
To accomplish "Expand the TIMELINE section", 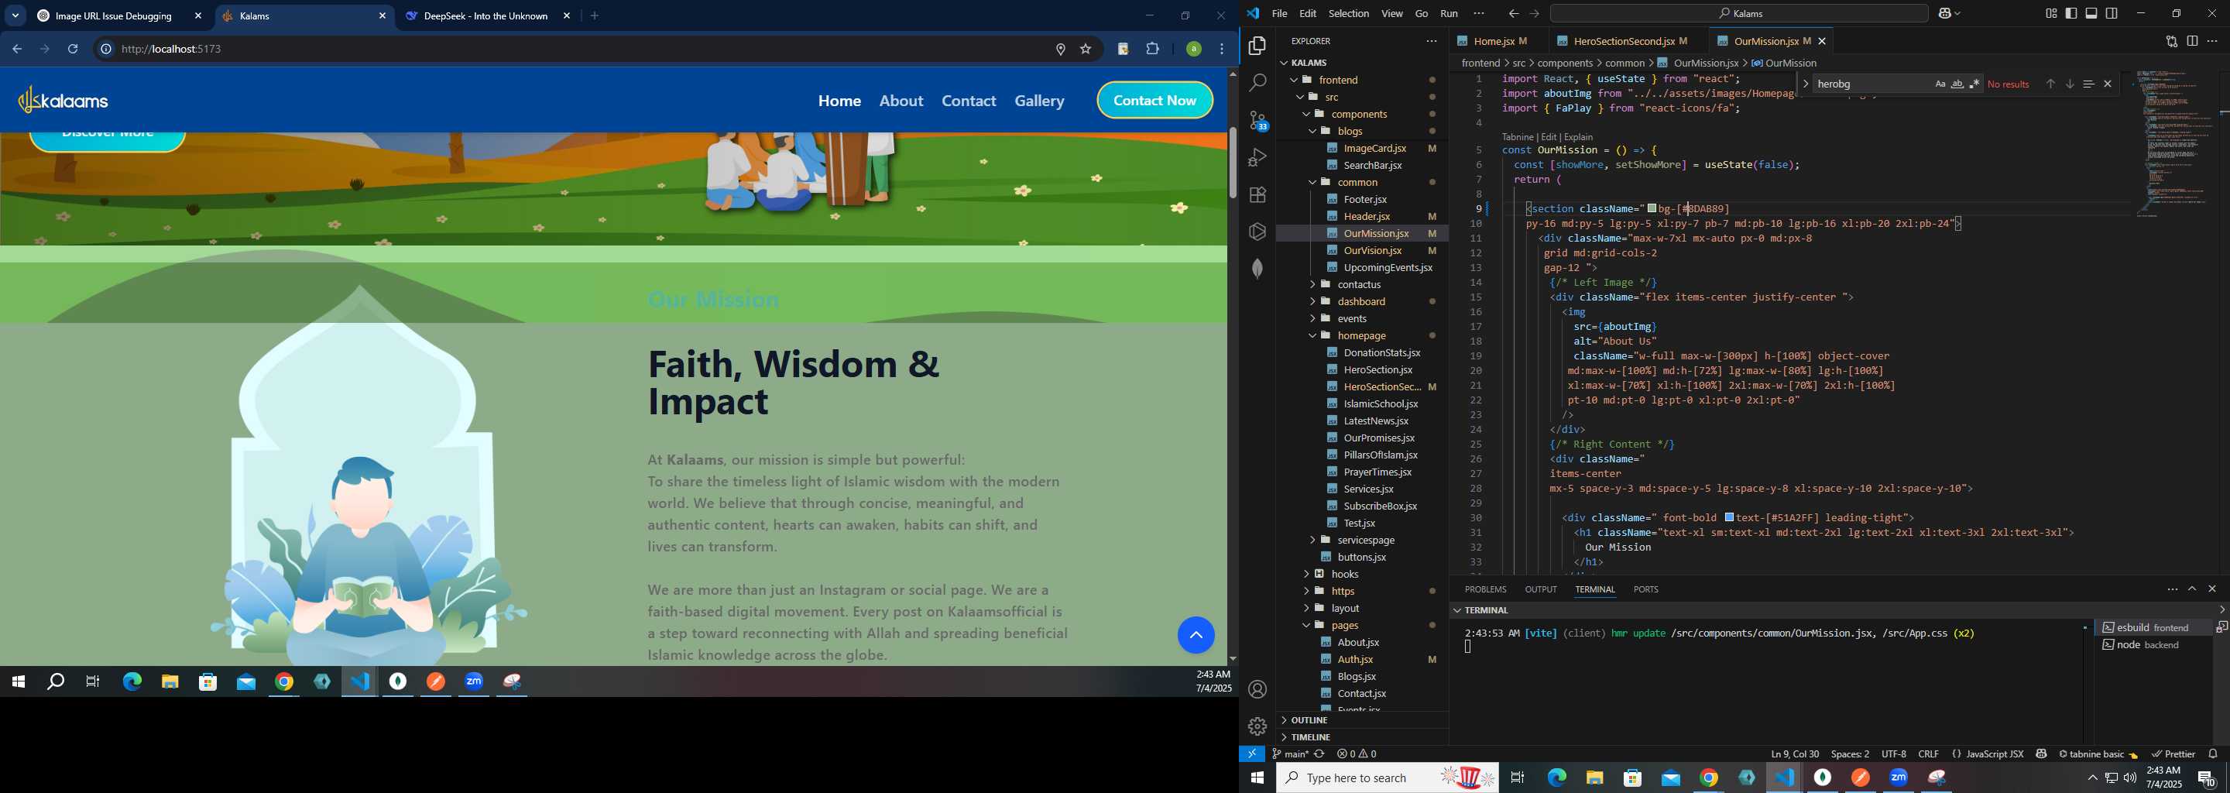I will coord(1310,736).
